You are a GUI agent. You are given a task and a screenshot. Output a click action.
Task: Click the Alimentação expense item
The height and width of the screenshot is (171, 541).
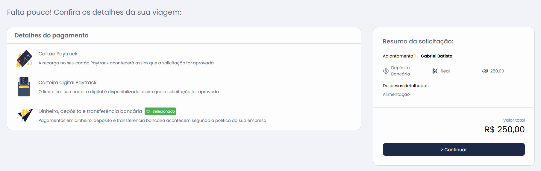(396, 94)
